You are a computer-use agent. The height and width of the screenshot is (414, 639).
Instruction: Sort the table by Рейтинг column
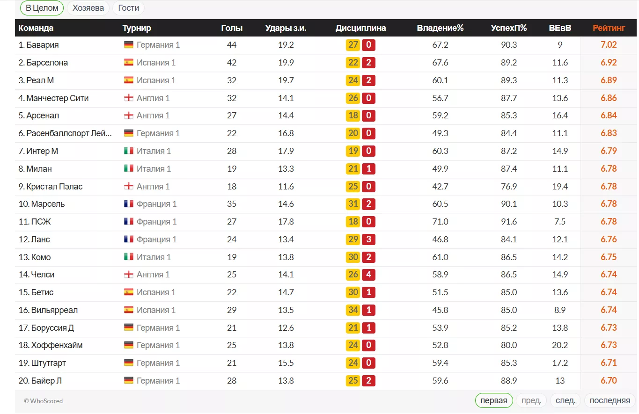coord(608,28)
